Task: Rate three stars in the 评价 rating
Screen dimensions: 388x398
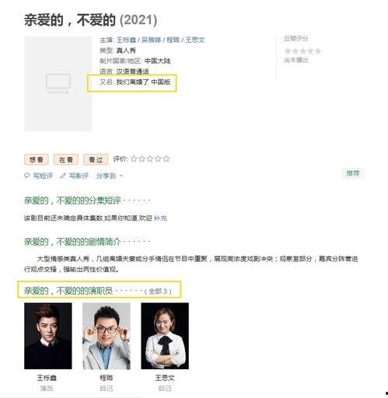Action: tap(150, 159)
